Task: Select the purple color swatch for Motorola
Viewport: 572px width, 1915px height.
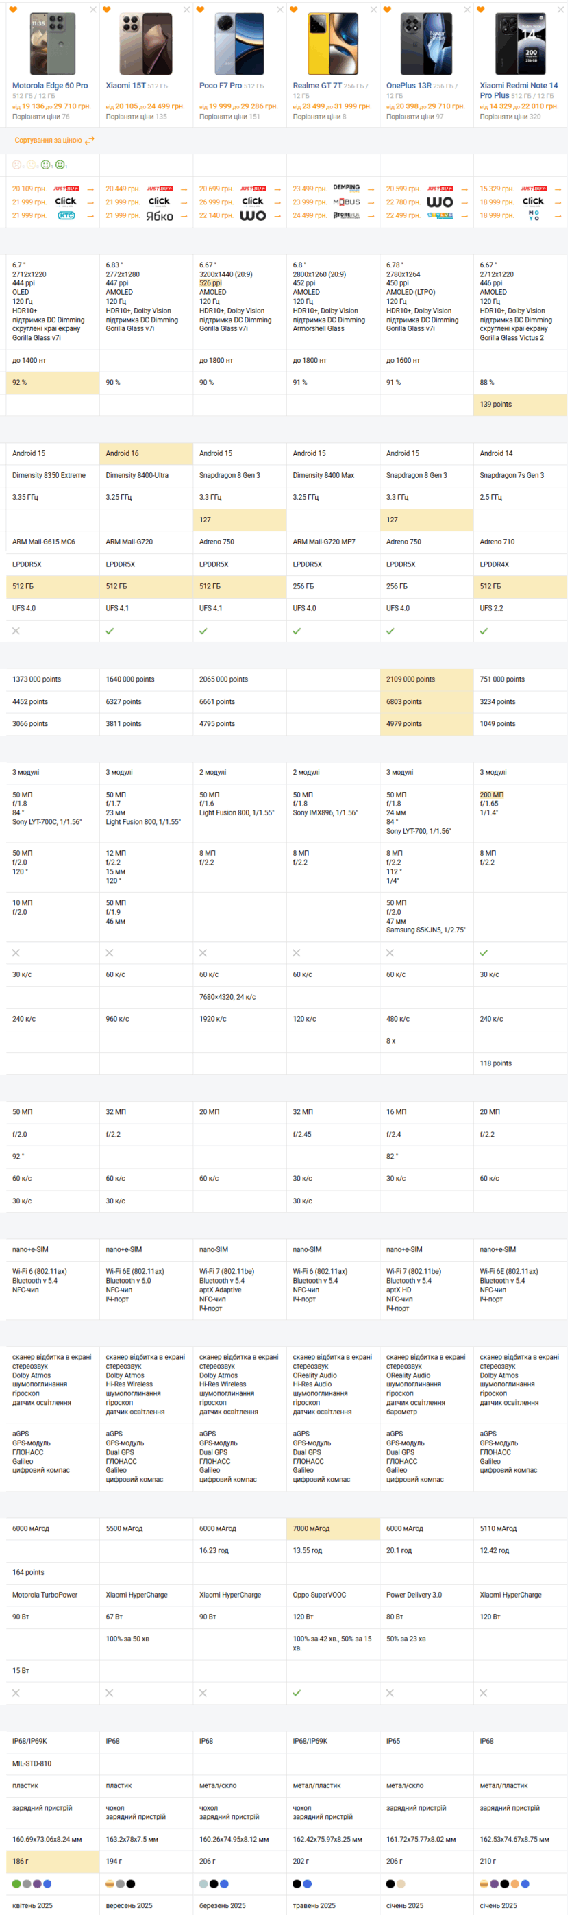Action: (x=37, y=1883)
